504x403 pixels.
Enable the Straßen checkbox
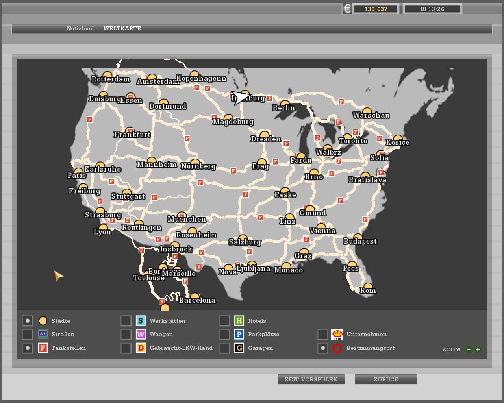(x=28, y=335)
